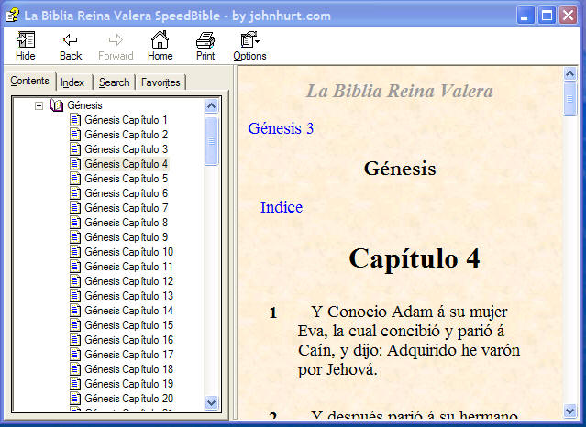Maximize the SpeedBible window
Image resolution: width=586 pixels, height=427 pixels.
(547, 16)
